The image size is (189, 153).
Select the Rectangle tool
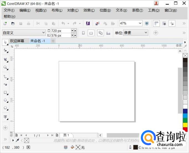tap(5, 93)
